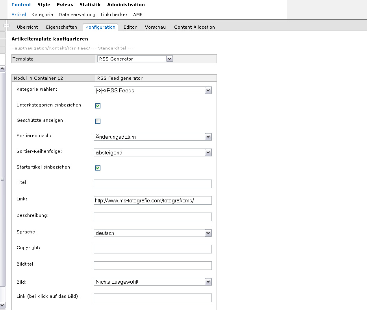The width and height of the screenshot is (367, 310).
Task: Click the Copyright text field
Action: tap(153, 249)
